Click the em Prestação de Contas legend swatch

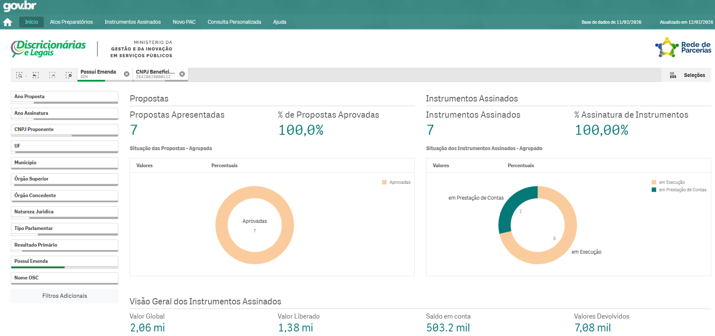click(654, 190)
